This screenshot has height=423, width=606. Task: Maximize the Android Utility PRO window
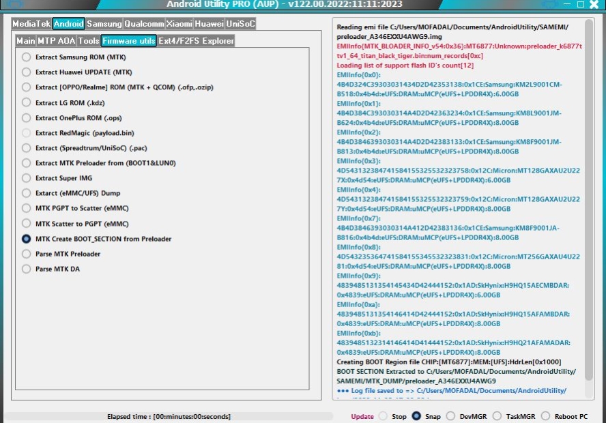click(581, 4)
